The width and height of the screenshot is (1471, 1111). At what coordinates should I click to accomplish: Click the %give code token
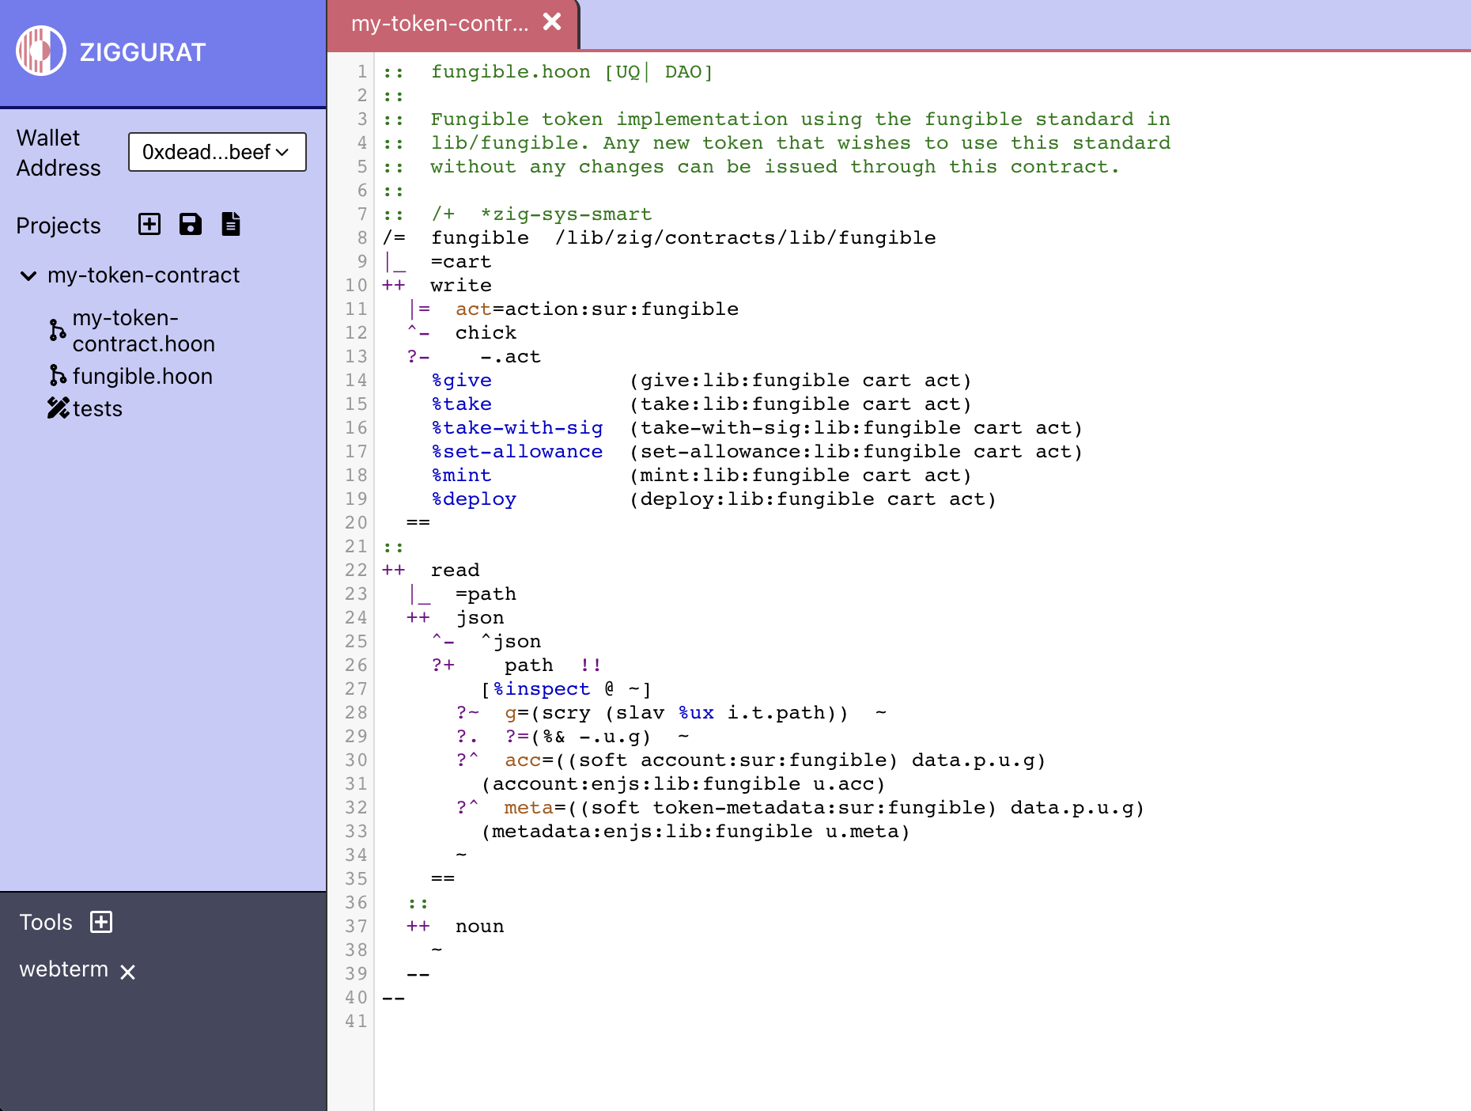point(462,380)
